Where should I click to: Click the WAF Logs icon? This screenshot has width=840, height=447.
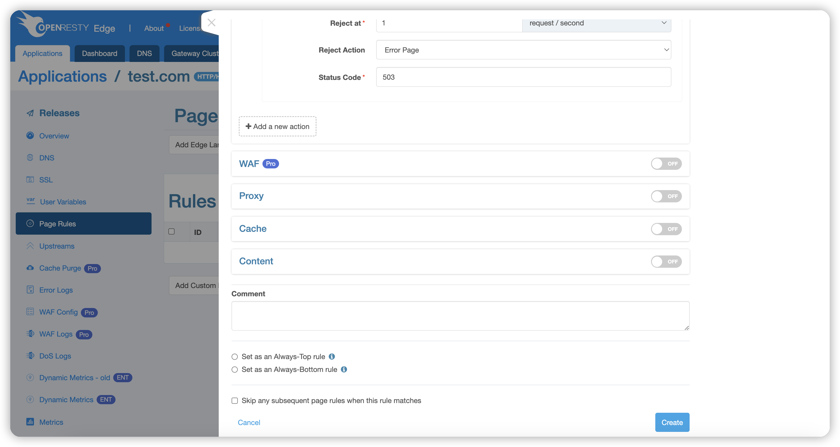tap(30, 334)
